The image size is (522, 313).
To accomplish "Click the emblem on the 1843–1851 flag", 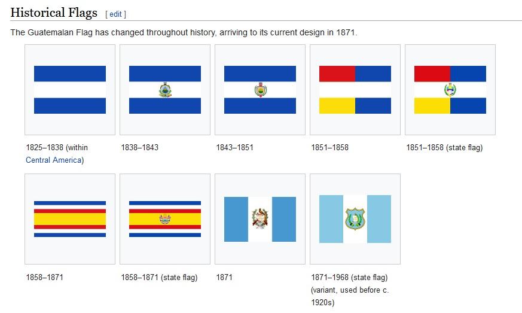I will click(x=260, y=90).
